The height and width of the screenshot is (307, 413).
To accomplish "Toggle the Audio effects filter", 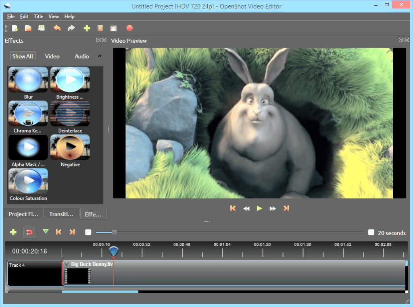I will [x=82, y=56].
